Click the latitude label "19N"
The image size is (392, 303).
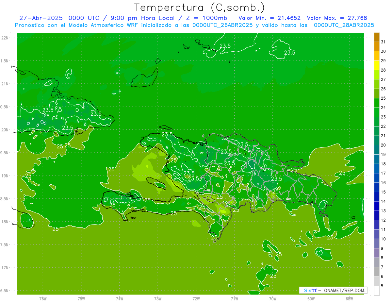(x=5, y=176)
